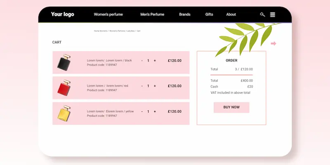Open the Women's perfume menu

point(108,14)
